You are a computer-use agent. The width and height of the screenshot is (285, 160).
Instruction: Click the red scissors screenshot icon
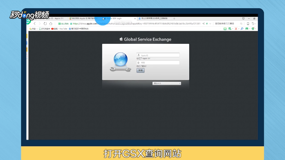236,29
